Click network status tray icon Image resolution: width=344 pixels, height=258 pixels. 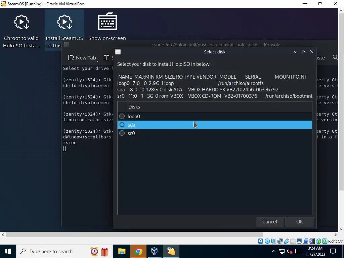point(282,251)
